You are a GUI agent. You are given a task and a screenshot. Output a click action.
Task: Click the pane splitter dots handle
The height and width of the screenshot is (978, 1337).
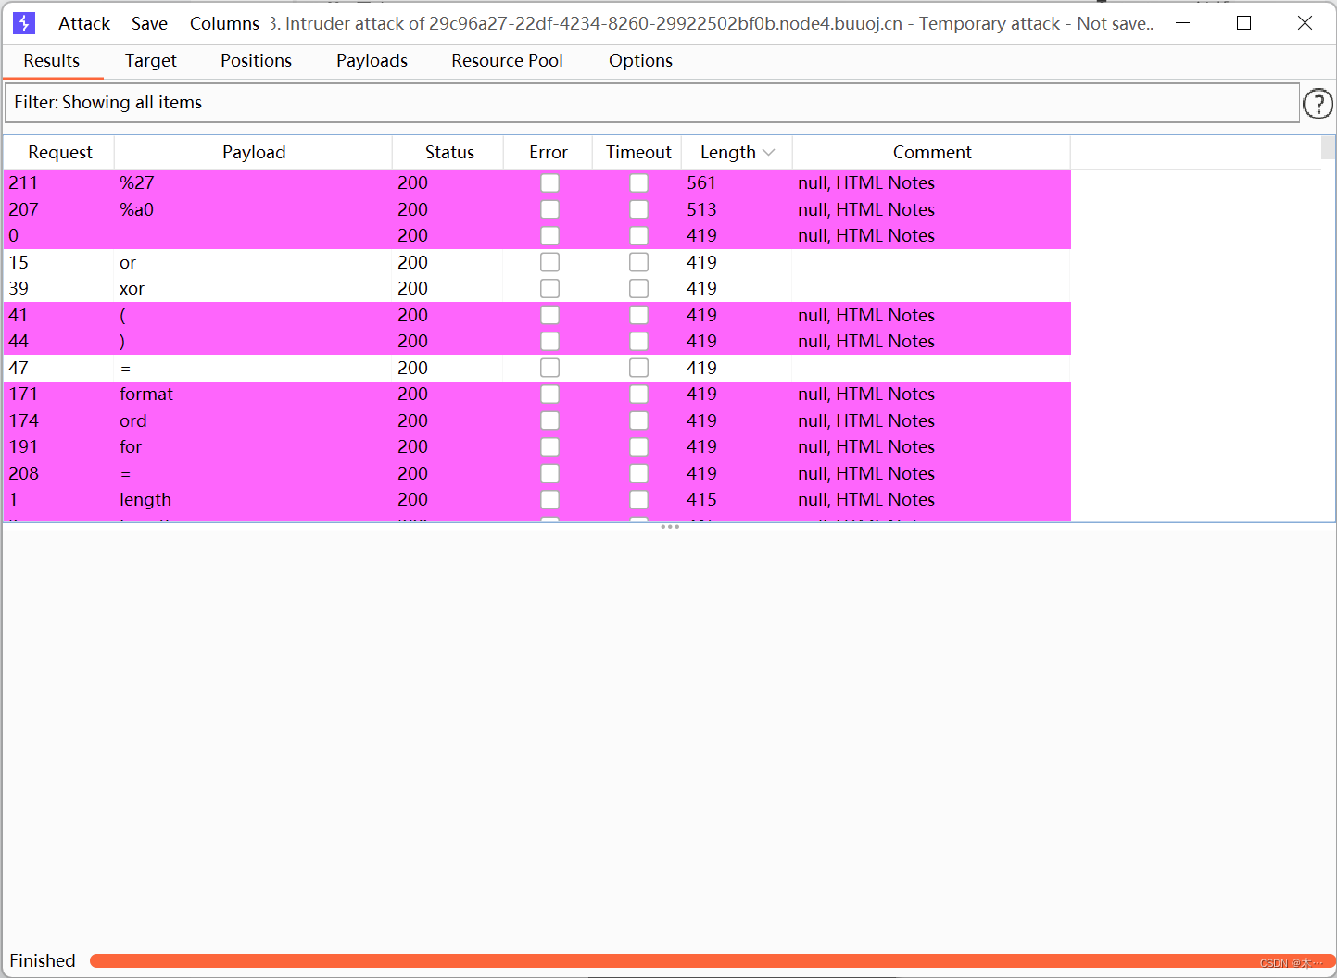click(670, 527)
